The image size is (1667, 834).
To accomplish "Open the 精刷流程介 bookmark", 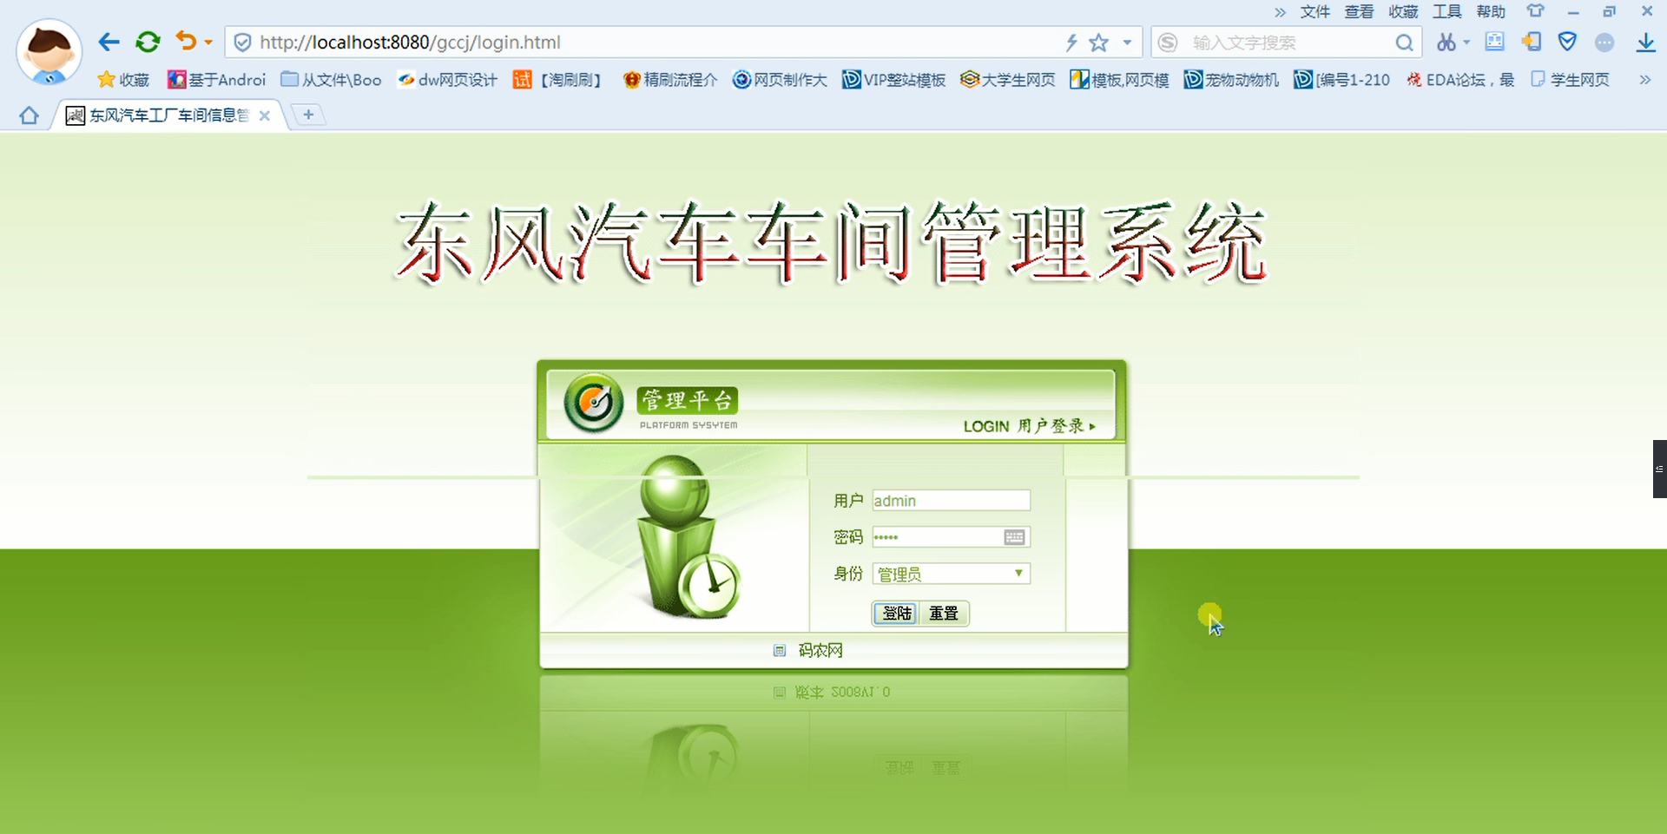I will pyautogui.click(x=669, y=80).
